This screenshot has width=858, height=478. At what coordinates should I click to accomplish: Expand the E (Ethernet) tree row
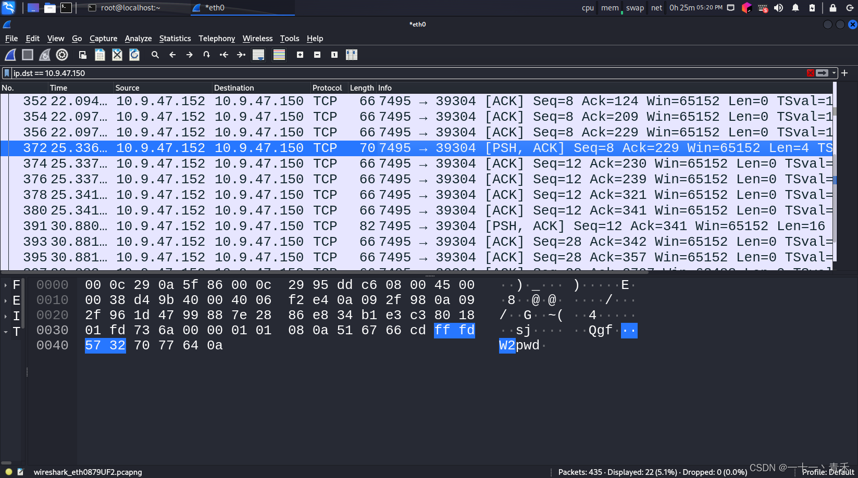coord(6,300)
